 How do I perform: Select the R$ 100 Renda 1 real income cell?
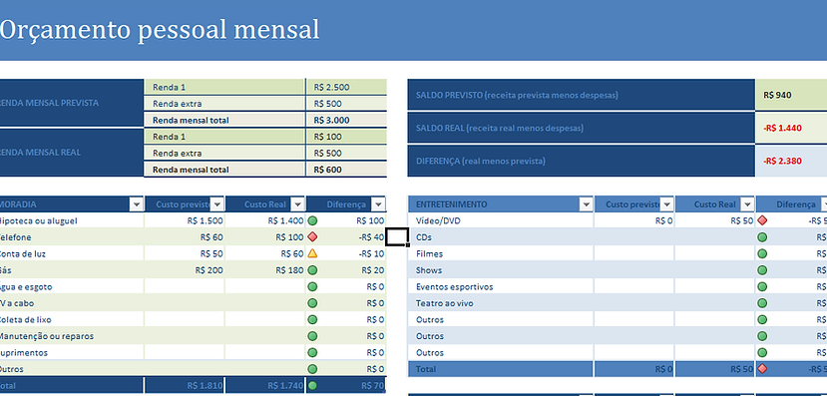click(346, 137)
